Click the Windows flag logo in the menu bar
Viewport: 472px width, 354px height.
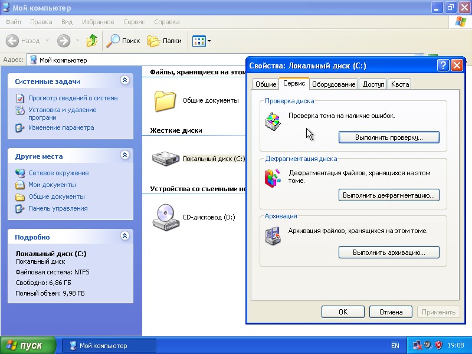click(460, 22)
